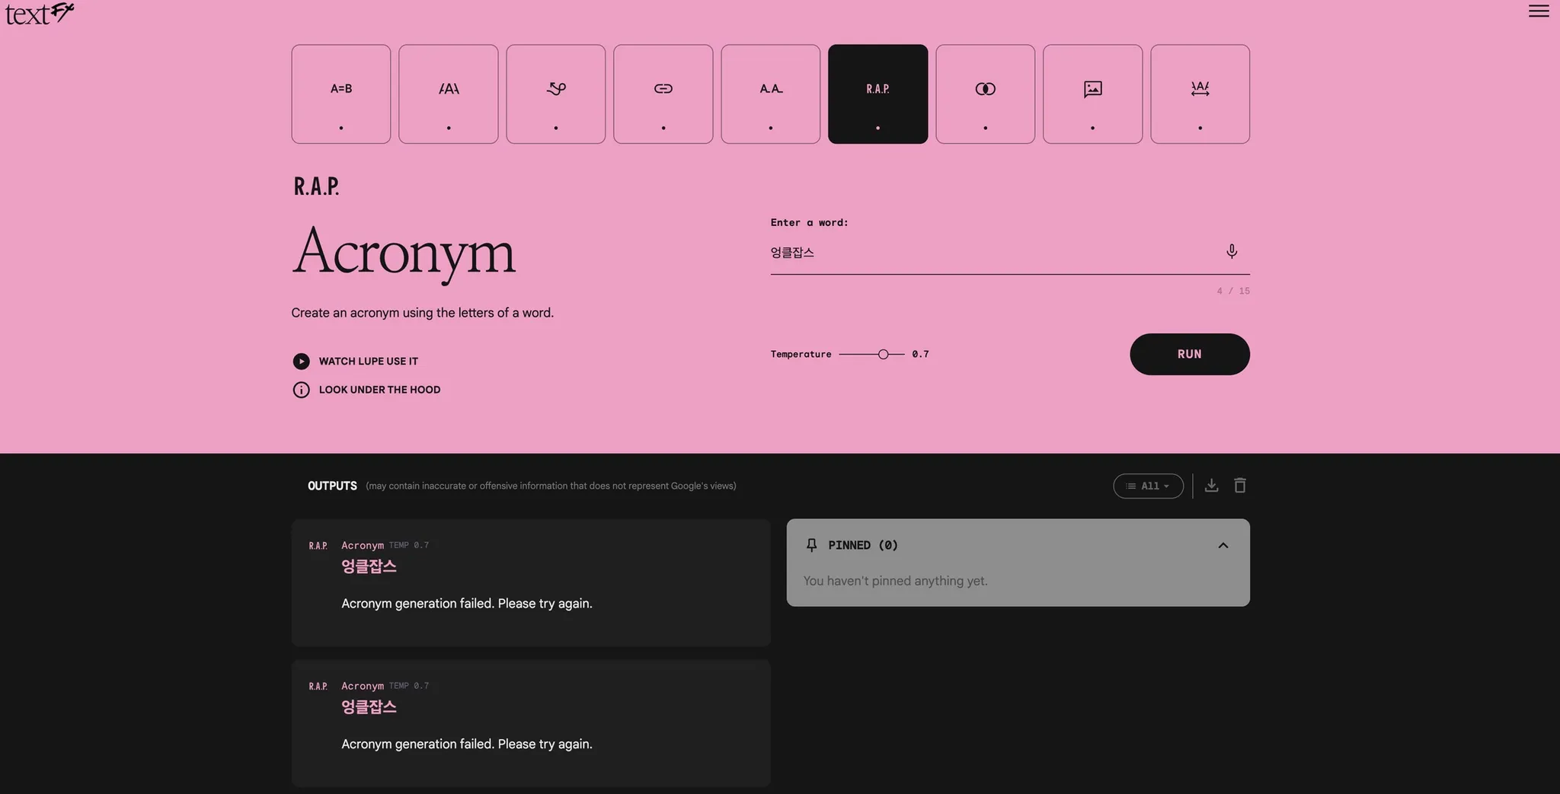This screenshot has height=794, width=1560.
Task: Click Watch Lupe Use It
Action: click(x=368, y=361)
